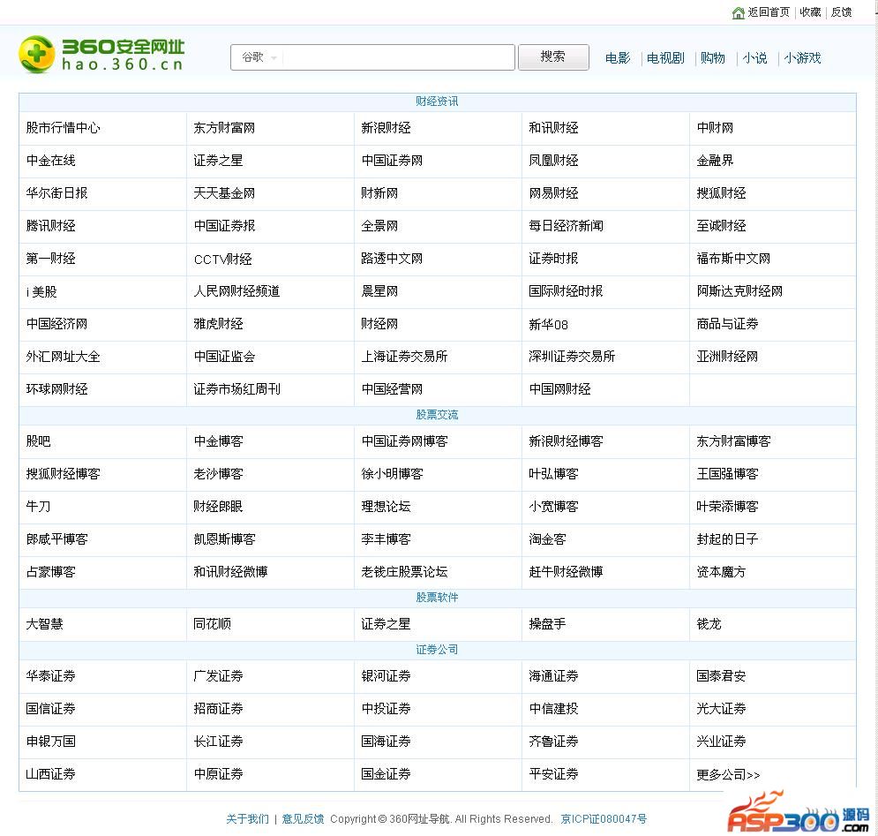Open 国泰君安 link
The height and width of the screenshot is (836, 878).
click(721, 676)
